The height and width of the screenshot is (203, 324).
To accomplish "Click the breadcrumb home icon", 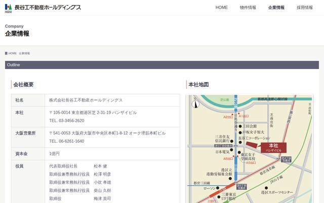I will [x=6, y=53].
